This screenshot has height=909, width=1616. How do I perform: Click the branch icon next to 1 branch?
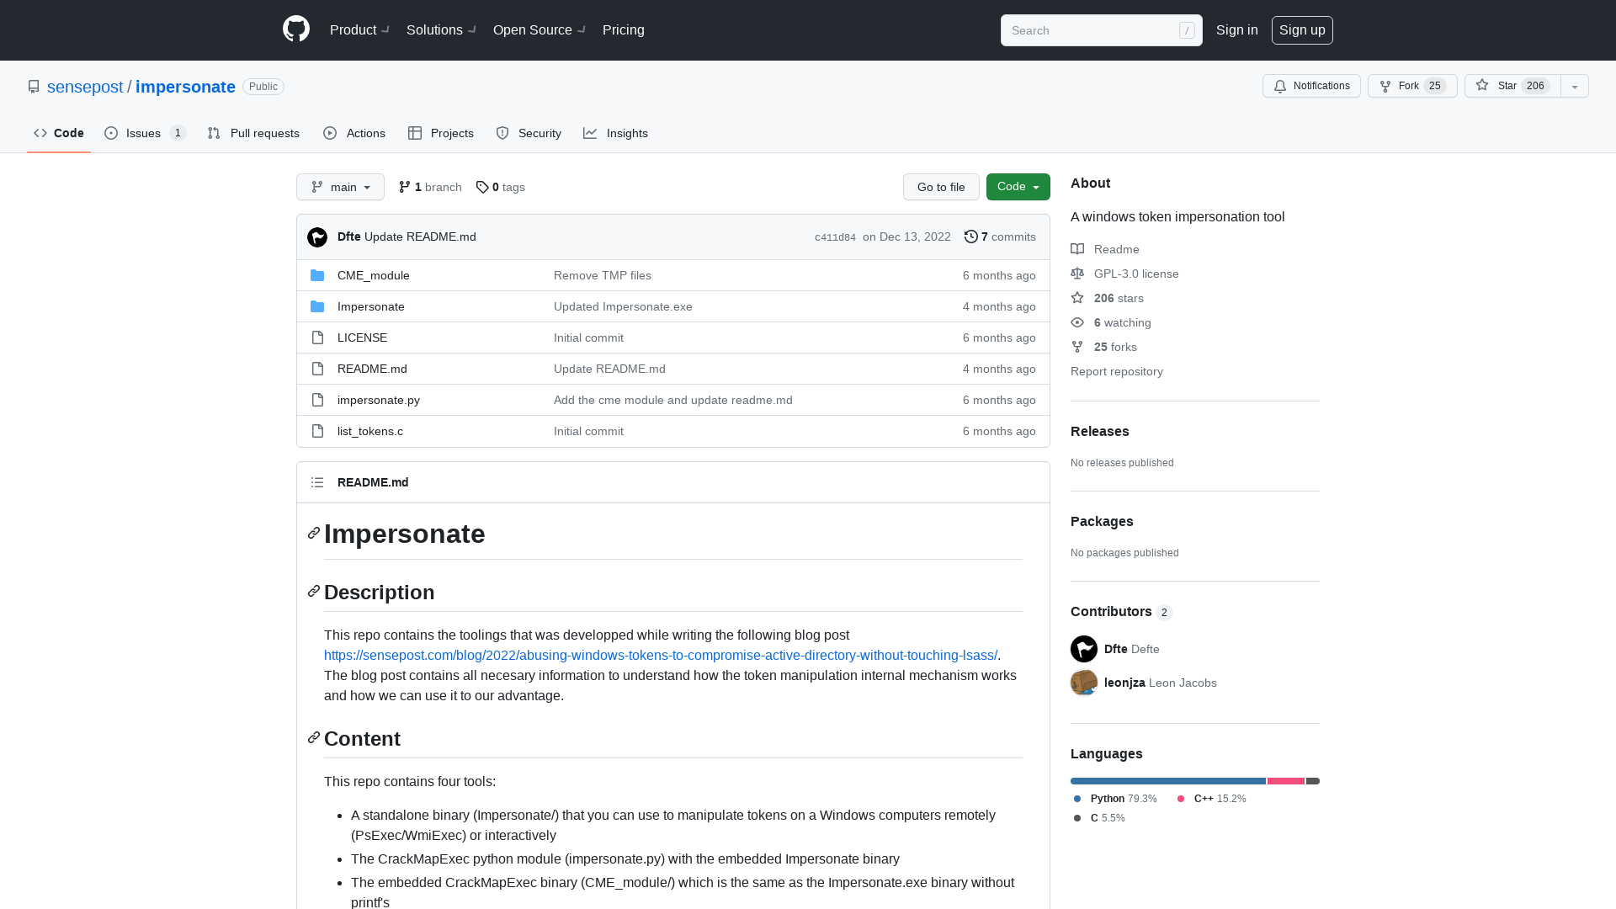(405, 187)
